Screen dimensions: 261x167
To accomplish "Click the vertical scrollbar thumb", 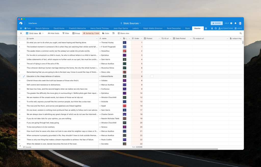I will (x=243, y=42).
